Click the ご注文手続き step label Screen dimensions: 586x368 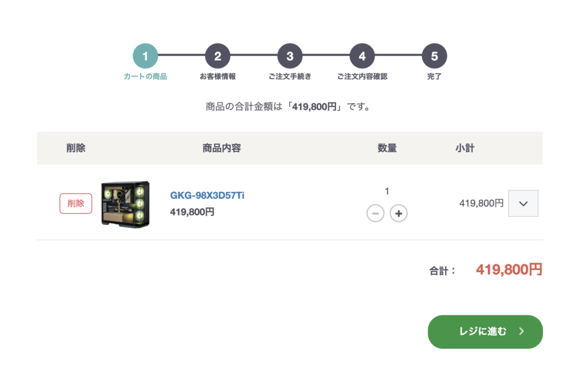coord(290,77)
